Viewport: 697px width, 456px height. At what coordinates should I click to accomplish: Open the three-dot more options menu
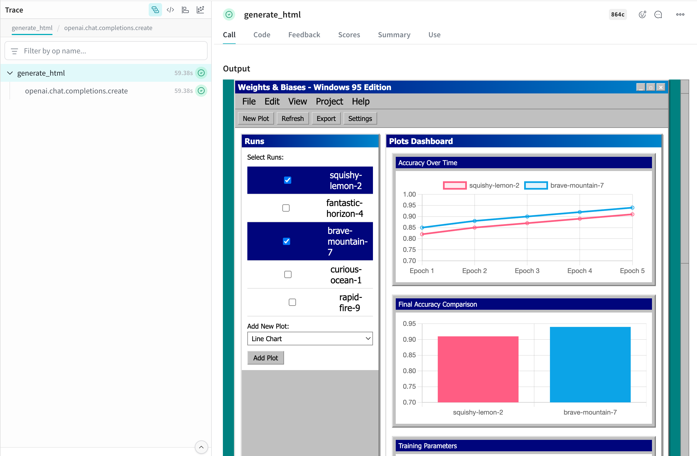[x=680, y=14]
